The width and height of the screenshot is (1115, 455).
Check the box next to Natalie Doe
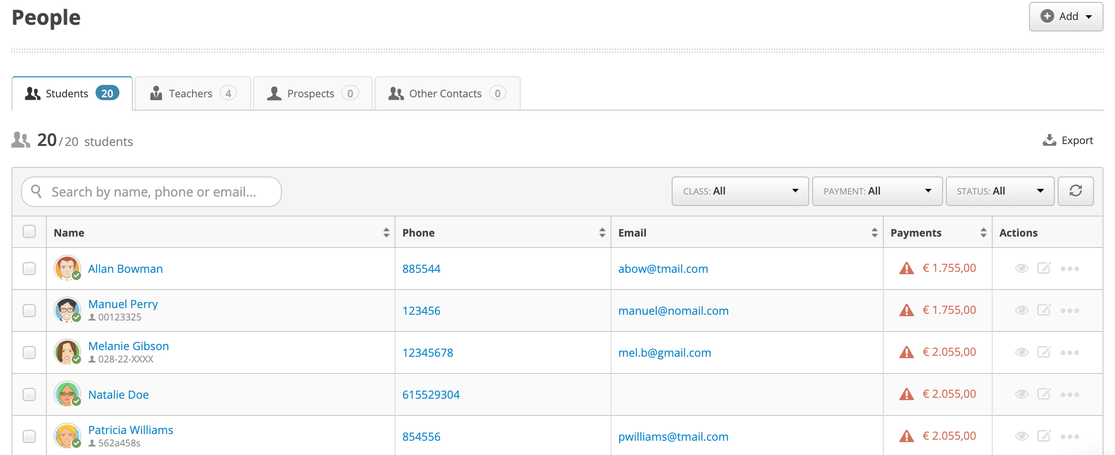pyautogui.click(x=29, y=395)
